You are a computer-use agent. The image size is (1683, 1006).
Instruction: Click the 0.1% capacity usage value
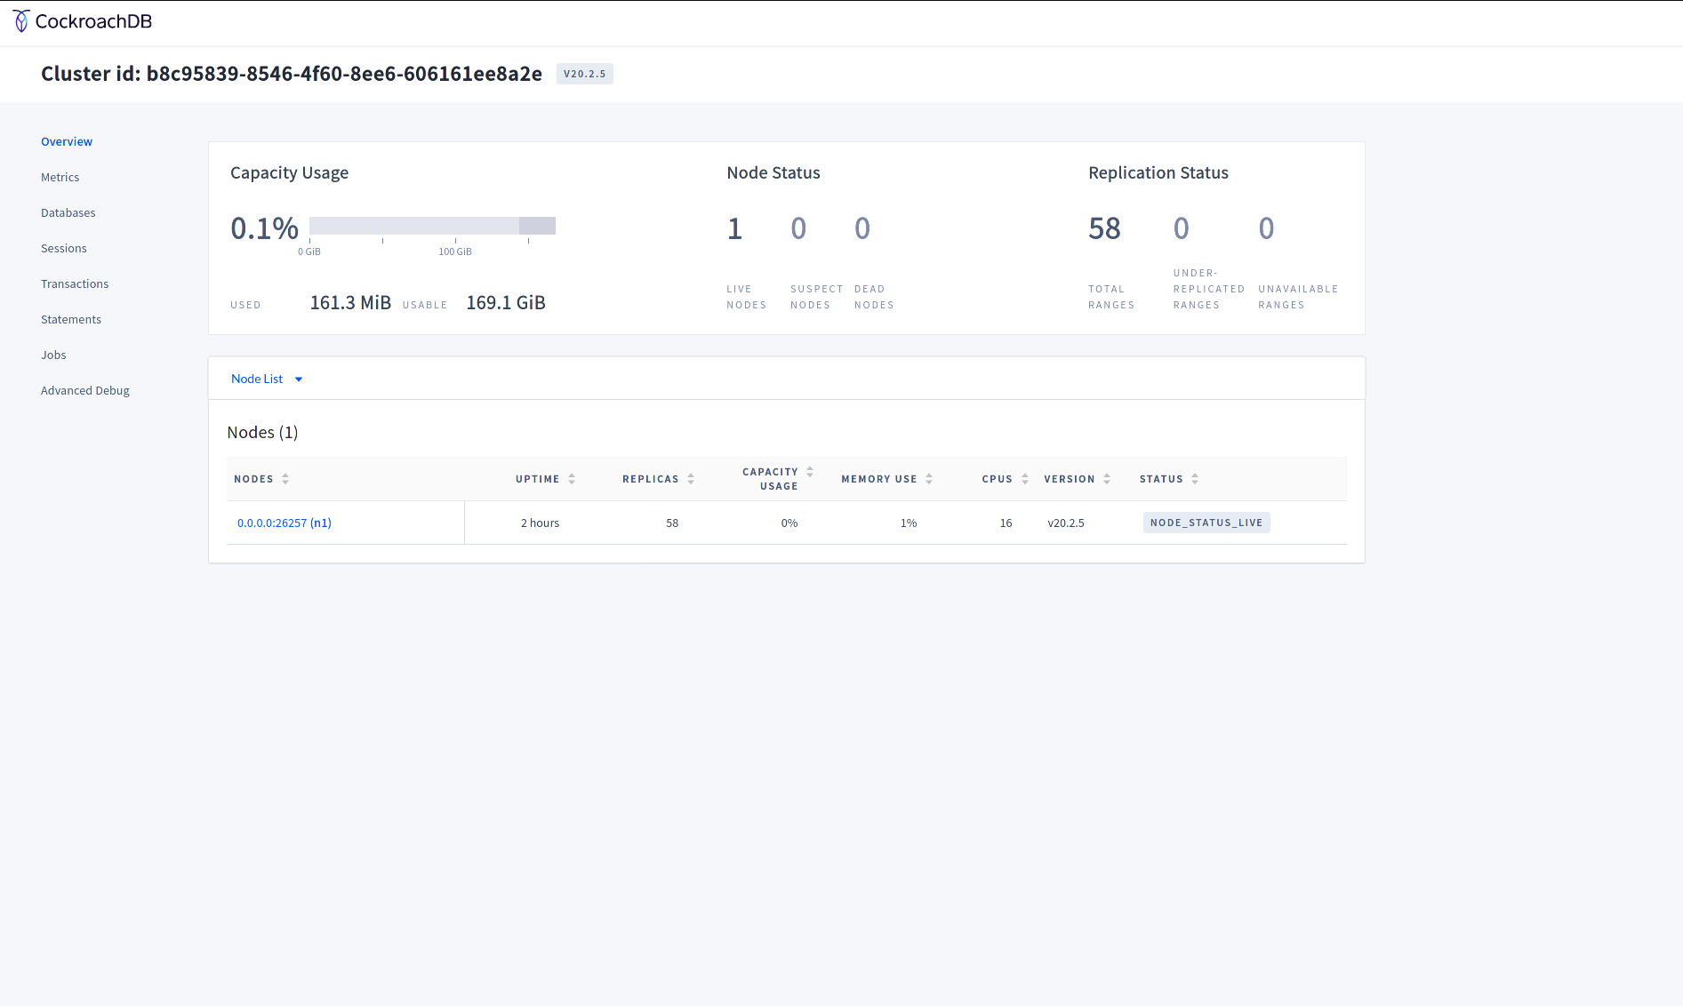coord(265,228)
